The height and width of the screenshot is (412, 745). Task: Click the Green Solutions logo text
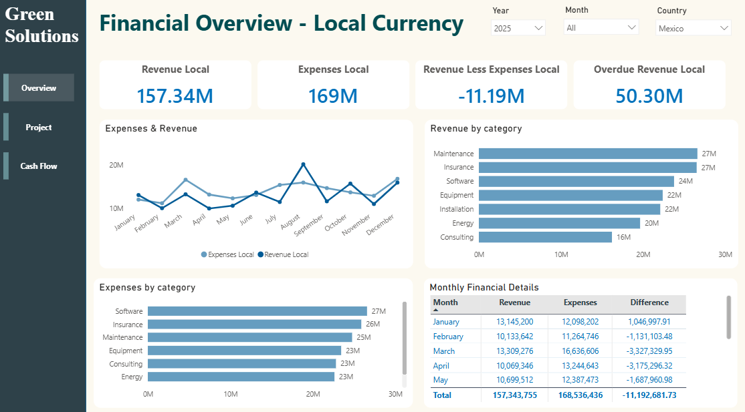pos(42,25)
